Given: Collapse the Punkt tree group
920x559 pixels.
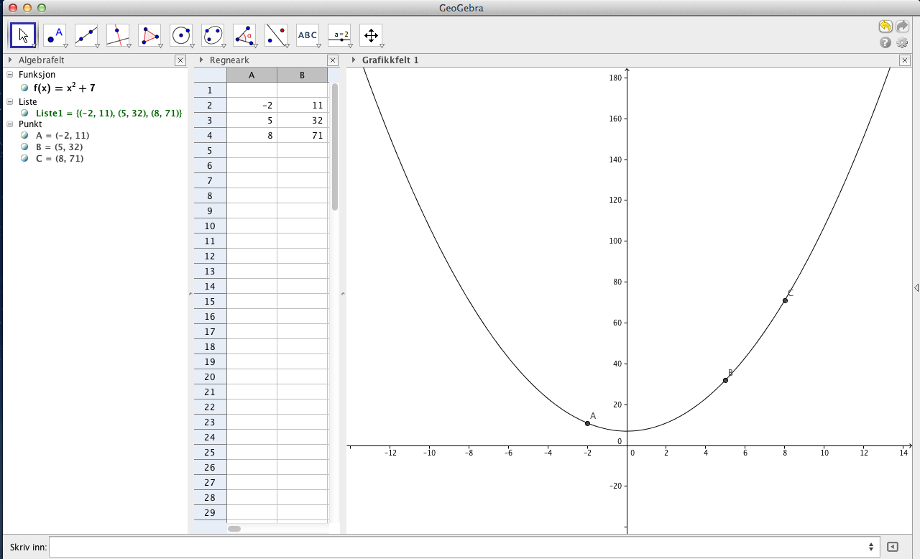Looking at the screenshot, I should 10,124.
